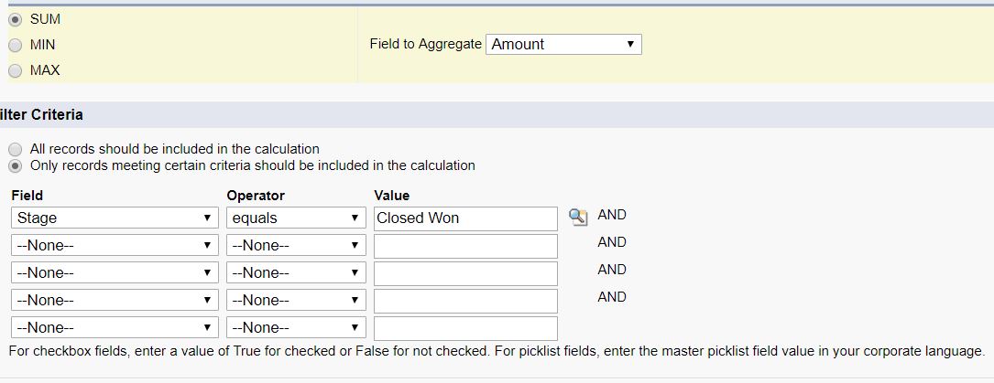Open the third row Operator dropdown

[296, 273]
